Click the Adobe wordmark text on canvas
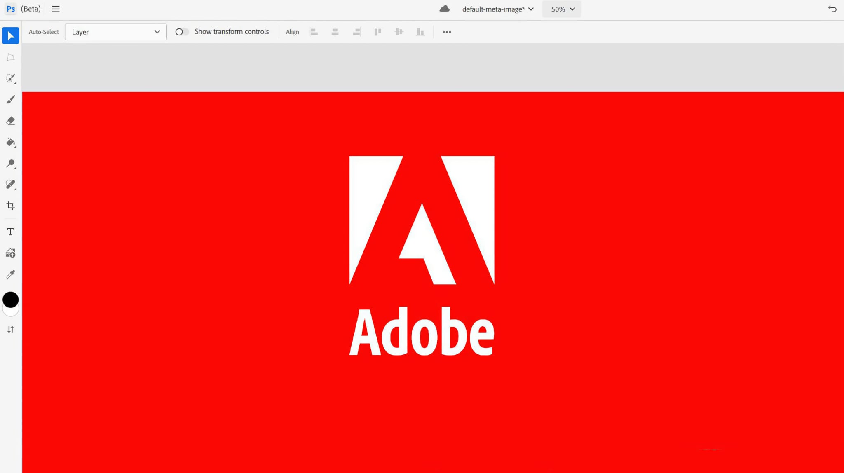This screenshot has height=473, width=844. click(x=422, y=331)
